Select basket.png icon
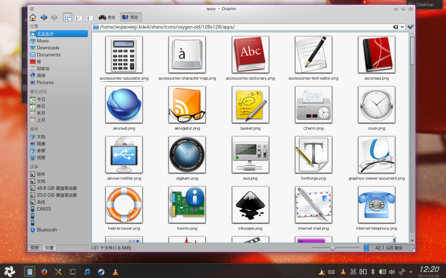 (250, 105)
